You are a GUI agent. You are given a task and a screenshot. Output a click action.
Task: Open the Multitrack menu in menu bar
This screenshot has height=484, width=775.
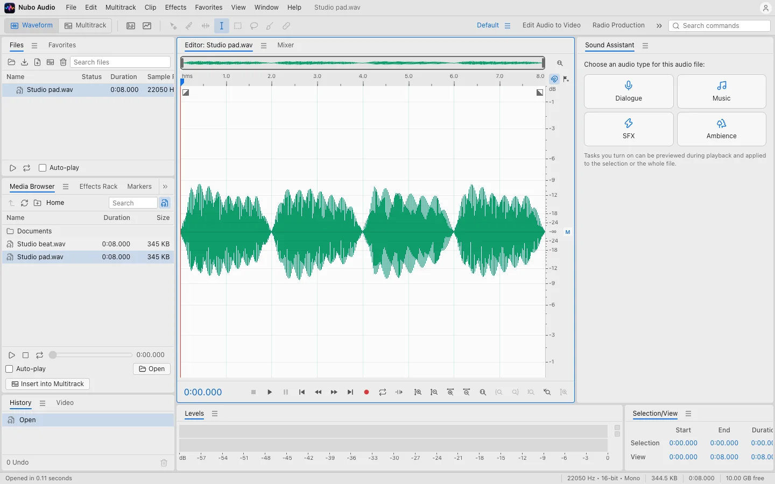point(121,8)
